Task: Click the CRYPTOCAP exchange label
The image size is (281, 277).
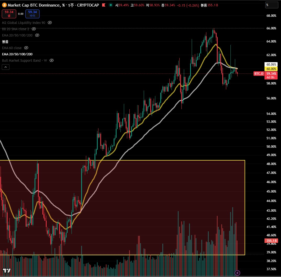Action: tap(88, 5)
